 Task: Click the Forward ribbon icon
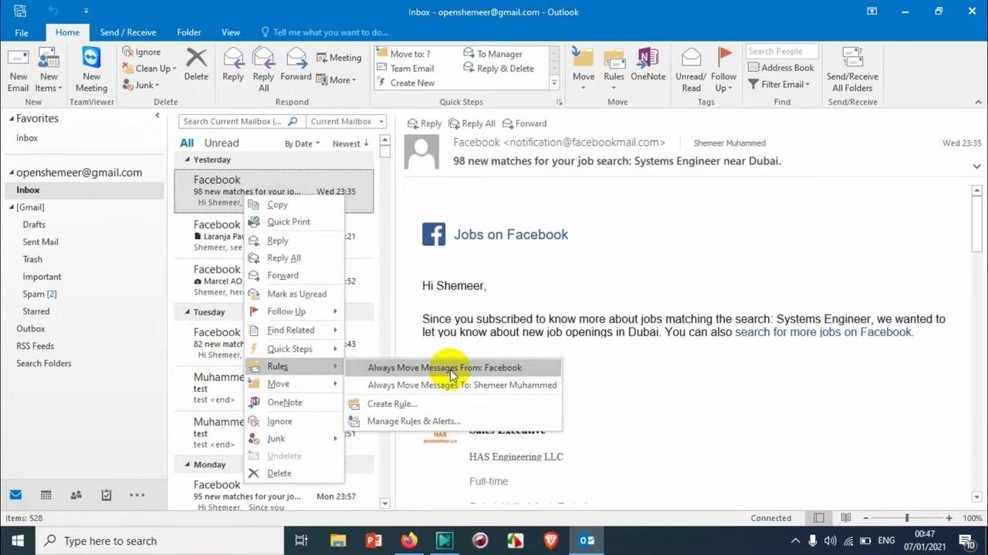point(296,65)
